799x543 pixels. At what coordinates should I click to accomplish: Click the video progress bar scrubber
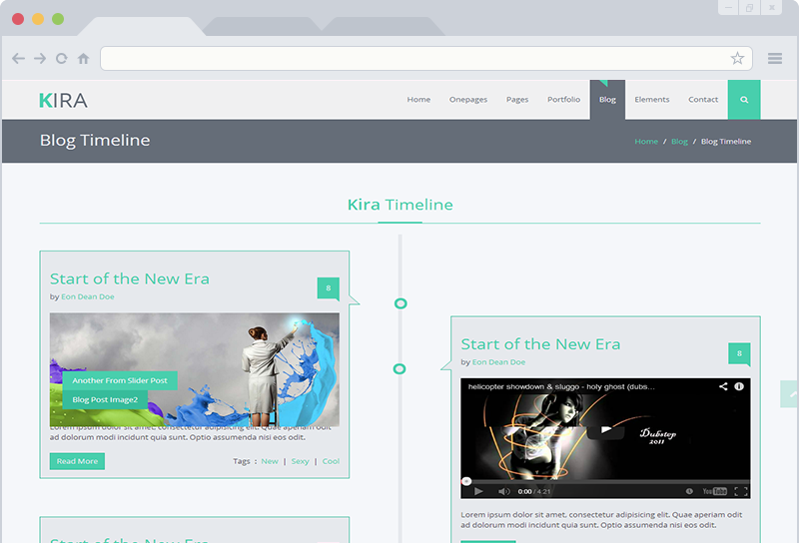466,481
